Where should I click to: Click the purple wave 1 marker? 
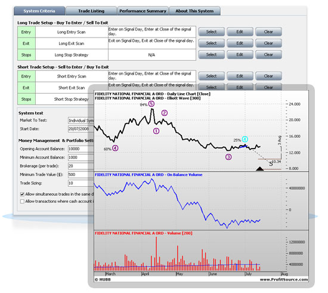point(156,131)
